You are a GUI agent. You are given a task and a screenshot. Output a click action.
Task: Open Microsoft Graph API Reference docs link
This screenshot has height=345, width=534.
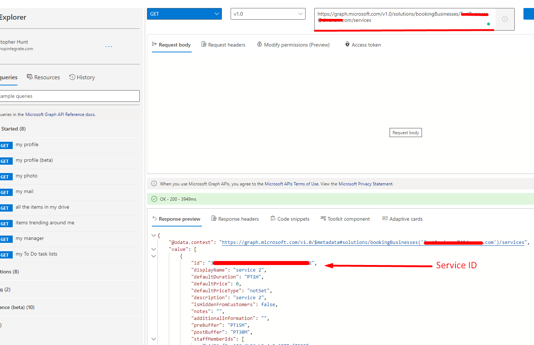pyautogui.click(x=60, y=115)
